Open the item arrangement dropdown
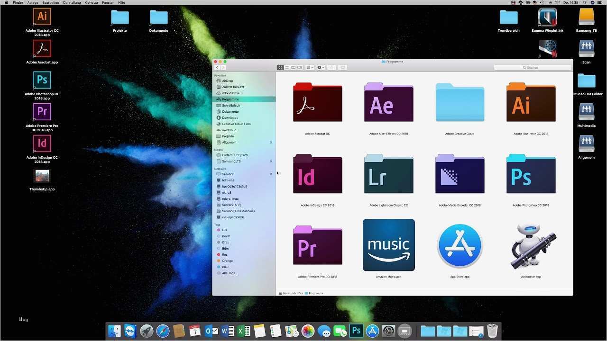Image resolution: width=607 pixels, height=341 pixels. [310, 68]
